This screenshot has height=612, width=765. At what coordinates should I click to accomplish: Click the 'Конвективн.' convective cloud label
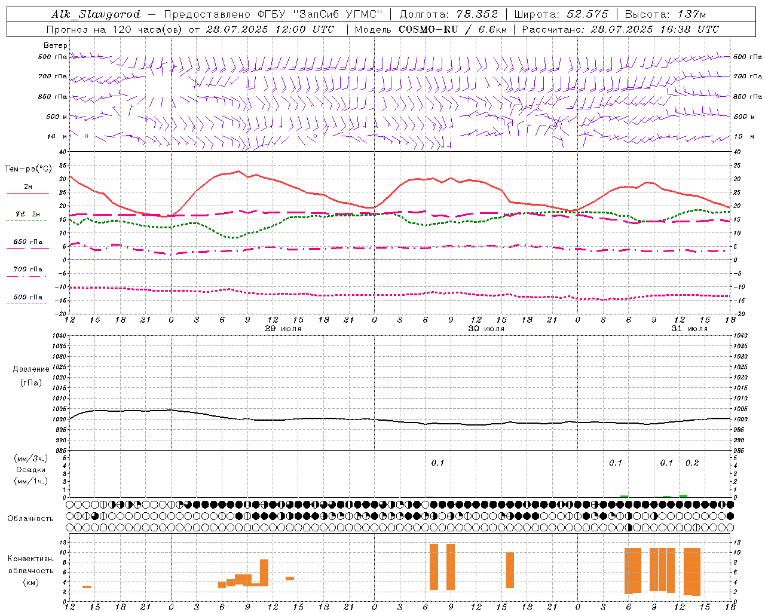31,559
